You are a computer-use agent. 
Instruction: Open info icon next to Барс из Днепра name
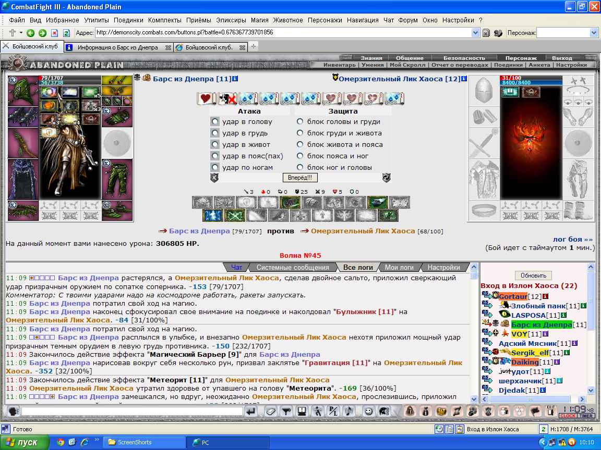pos(235,79)
